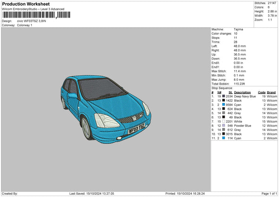Image resolution: width=279 pixels, height=197 pixels.
Task: Click the Deep Navy Blue color swatch
Action: click(x=224, y=96)
